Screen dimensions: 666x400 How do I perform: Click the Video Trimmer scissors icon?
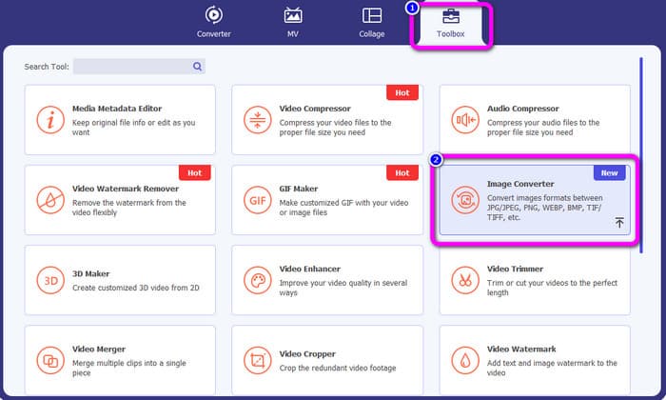pos(465,281)
